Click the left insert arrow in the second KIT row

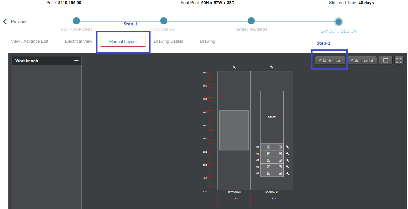tap(268, 153)
